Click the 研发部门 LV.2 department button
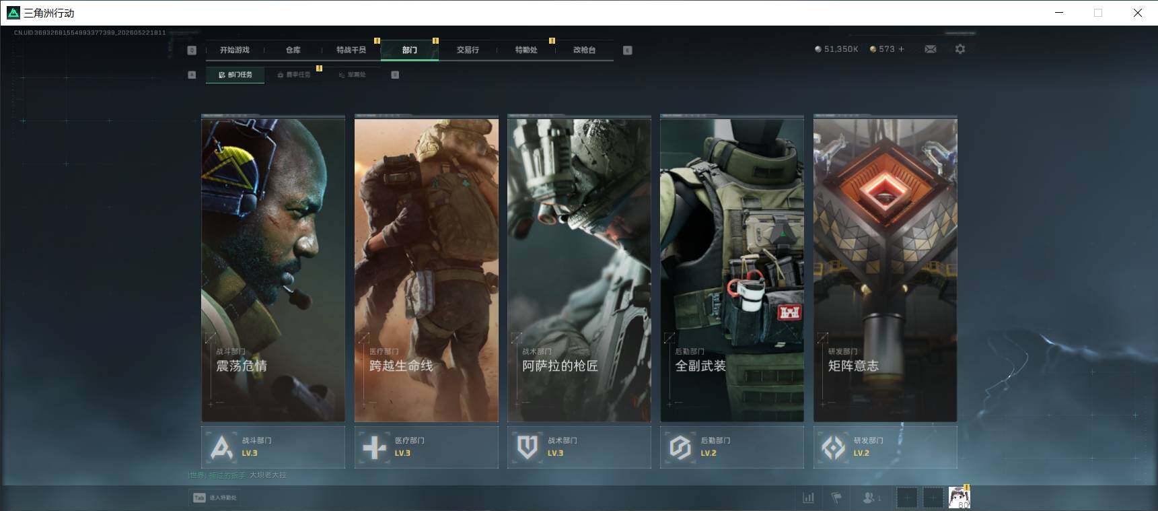This screenshot has height=511, width=1158. [885, 447]
